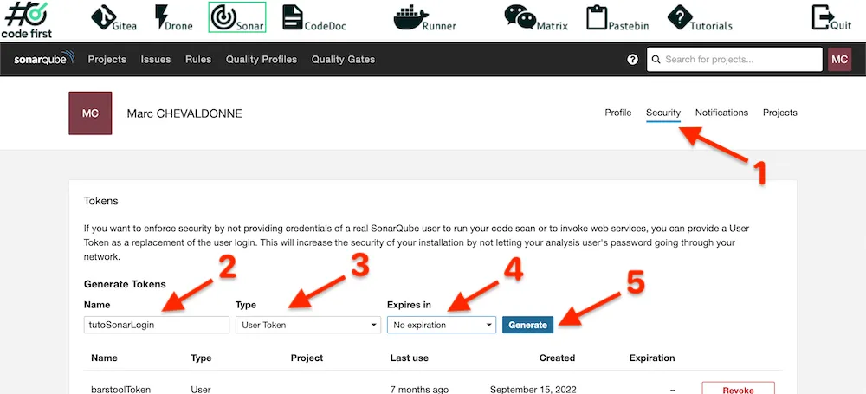Viewport: 866px width, 394px height.
Task: Focus the Search for projects box
Action: [x=734, y=60]
